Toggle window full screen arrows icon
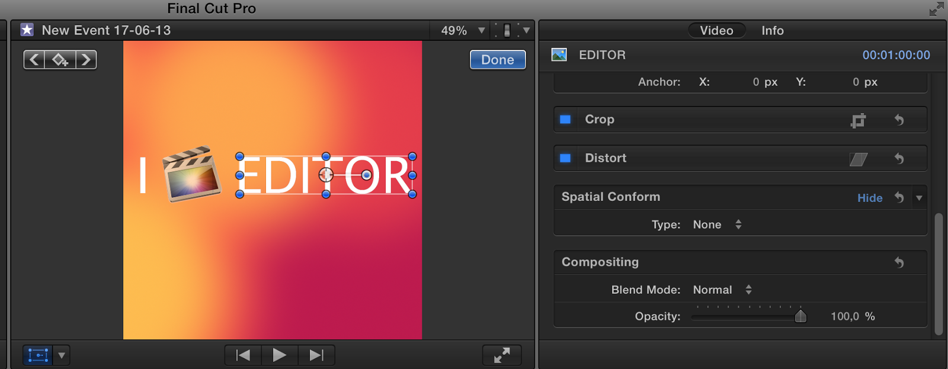 pyautogui.click(x=937, y=8)
